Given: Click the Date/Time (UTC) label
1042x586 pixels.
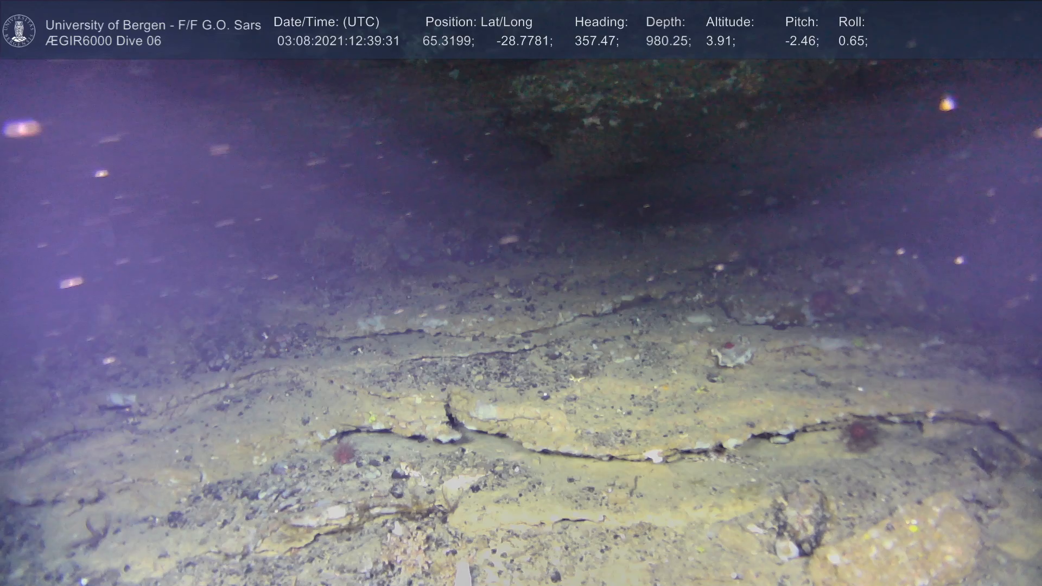Looking at the screenshot, I should 326,22.
